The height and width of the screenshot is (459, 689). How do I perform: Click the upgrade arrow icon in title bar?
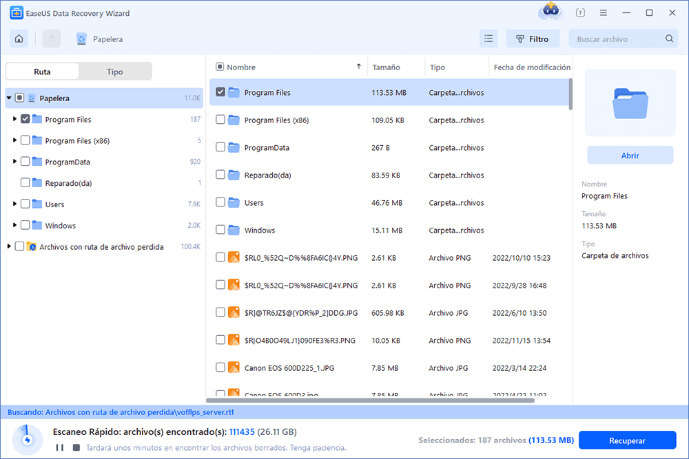(x=580, y=12)
